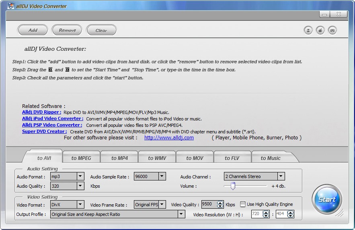Image resolution: width=355 pixels, height=230 pixels.
Task: Switch to the to AVI tab
Action: coord(44,158)
